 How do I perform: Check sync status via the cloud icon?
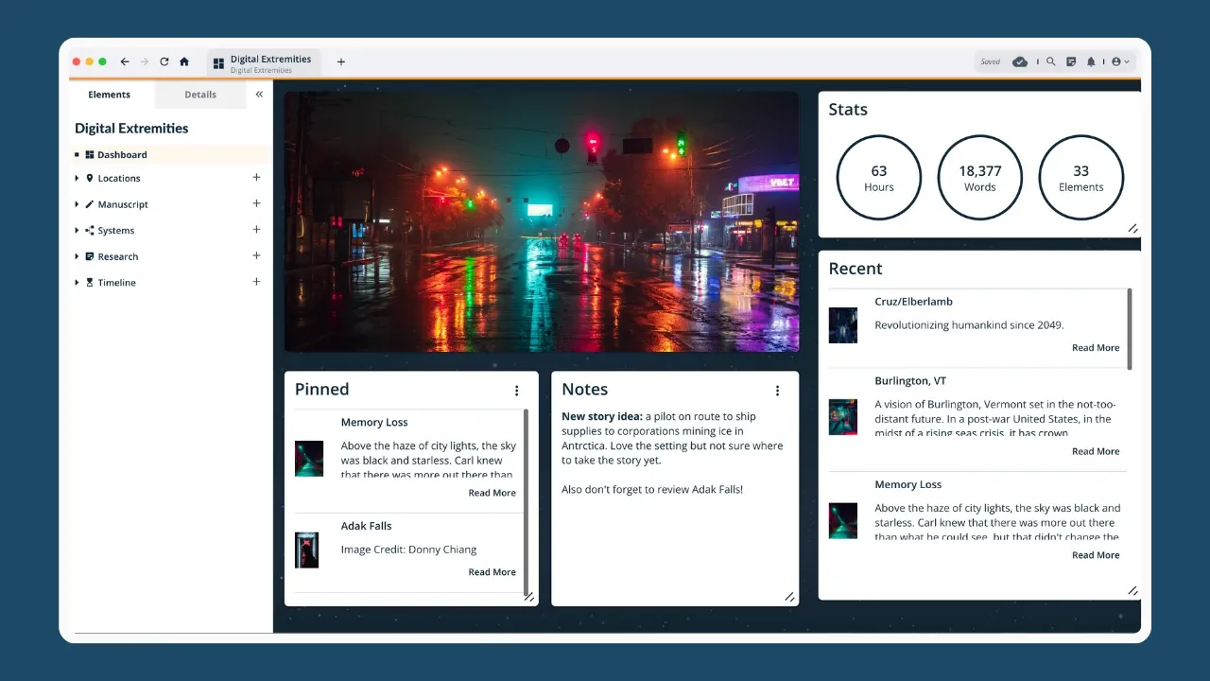coord(1021,61)
